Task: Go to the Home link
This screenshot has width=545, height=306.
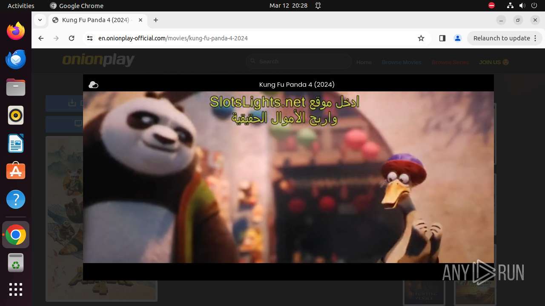Action: (364, 62)
